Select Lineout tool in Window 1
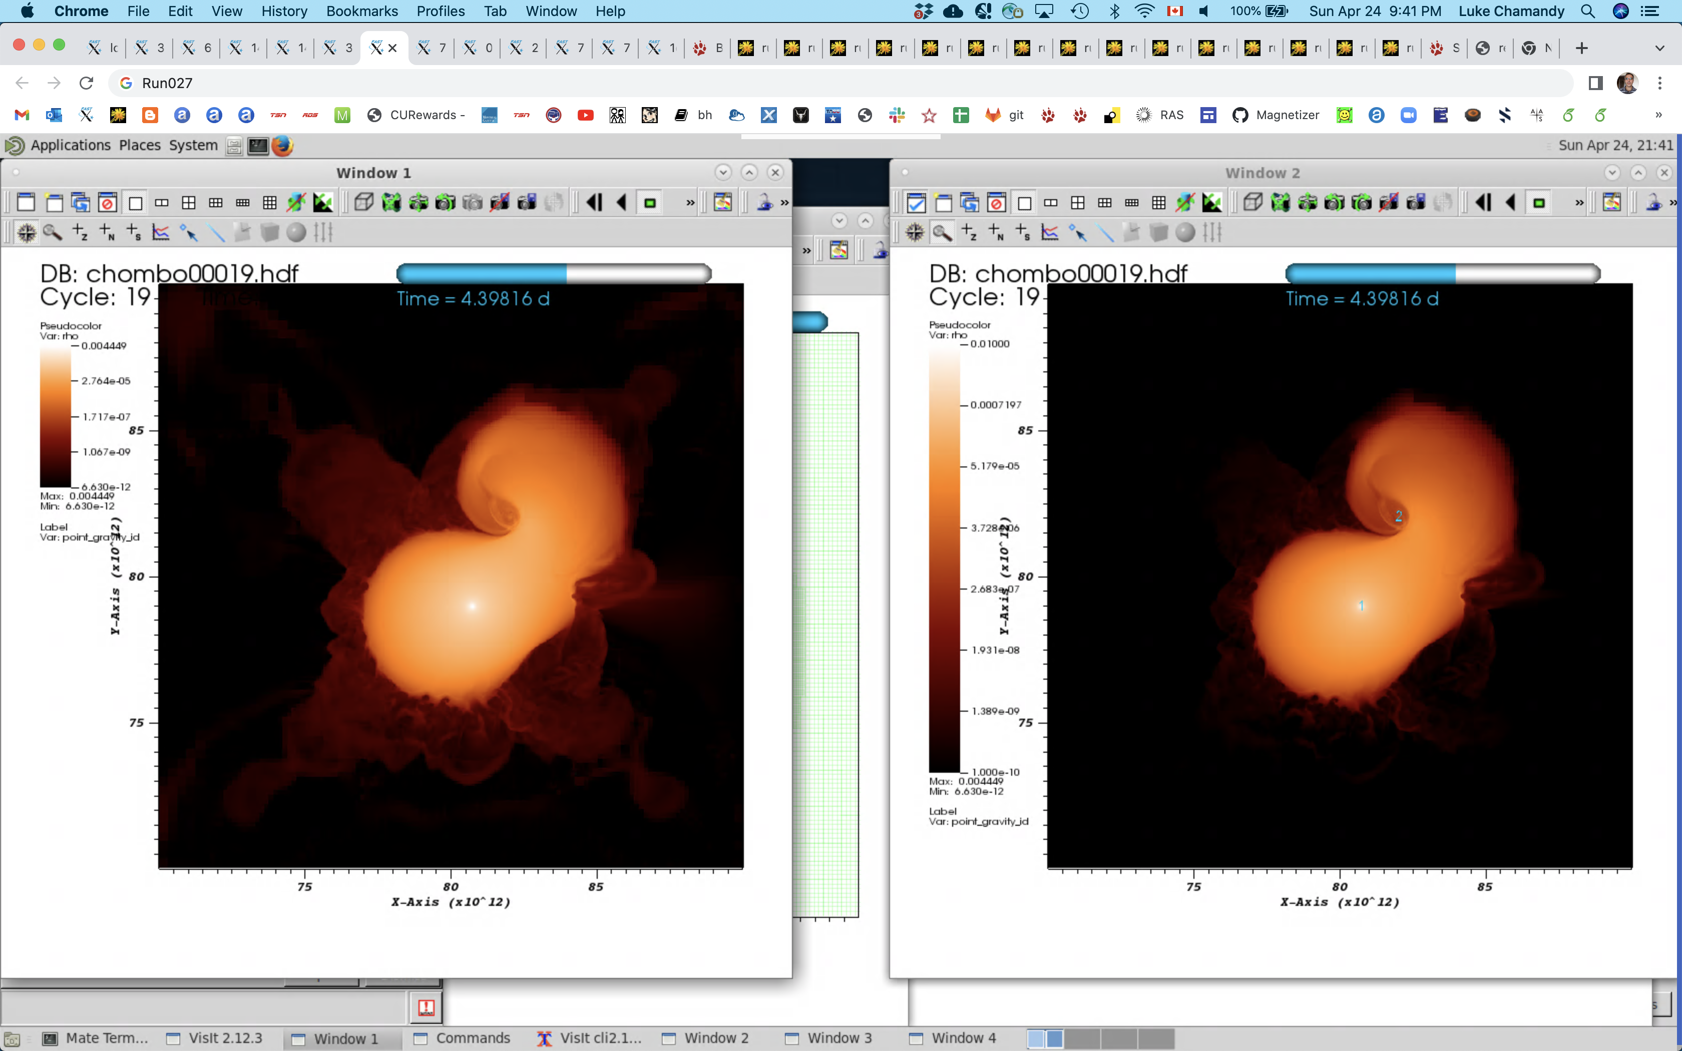The width and height of the screenshot is (1682, 1051). point(161,232)
